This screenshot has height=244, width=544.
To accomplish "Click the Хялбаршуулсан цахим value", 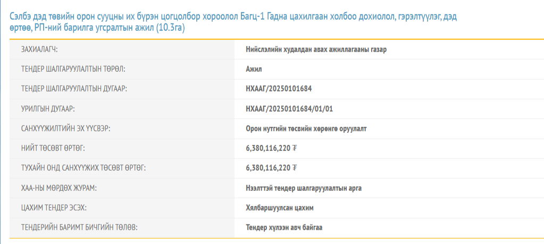I will click(x=280, y=207).
